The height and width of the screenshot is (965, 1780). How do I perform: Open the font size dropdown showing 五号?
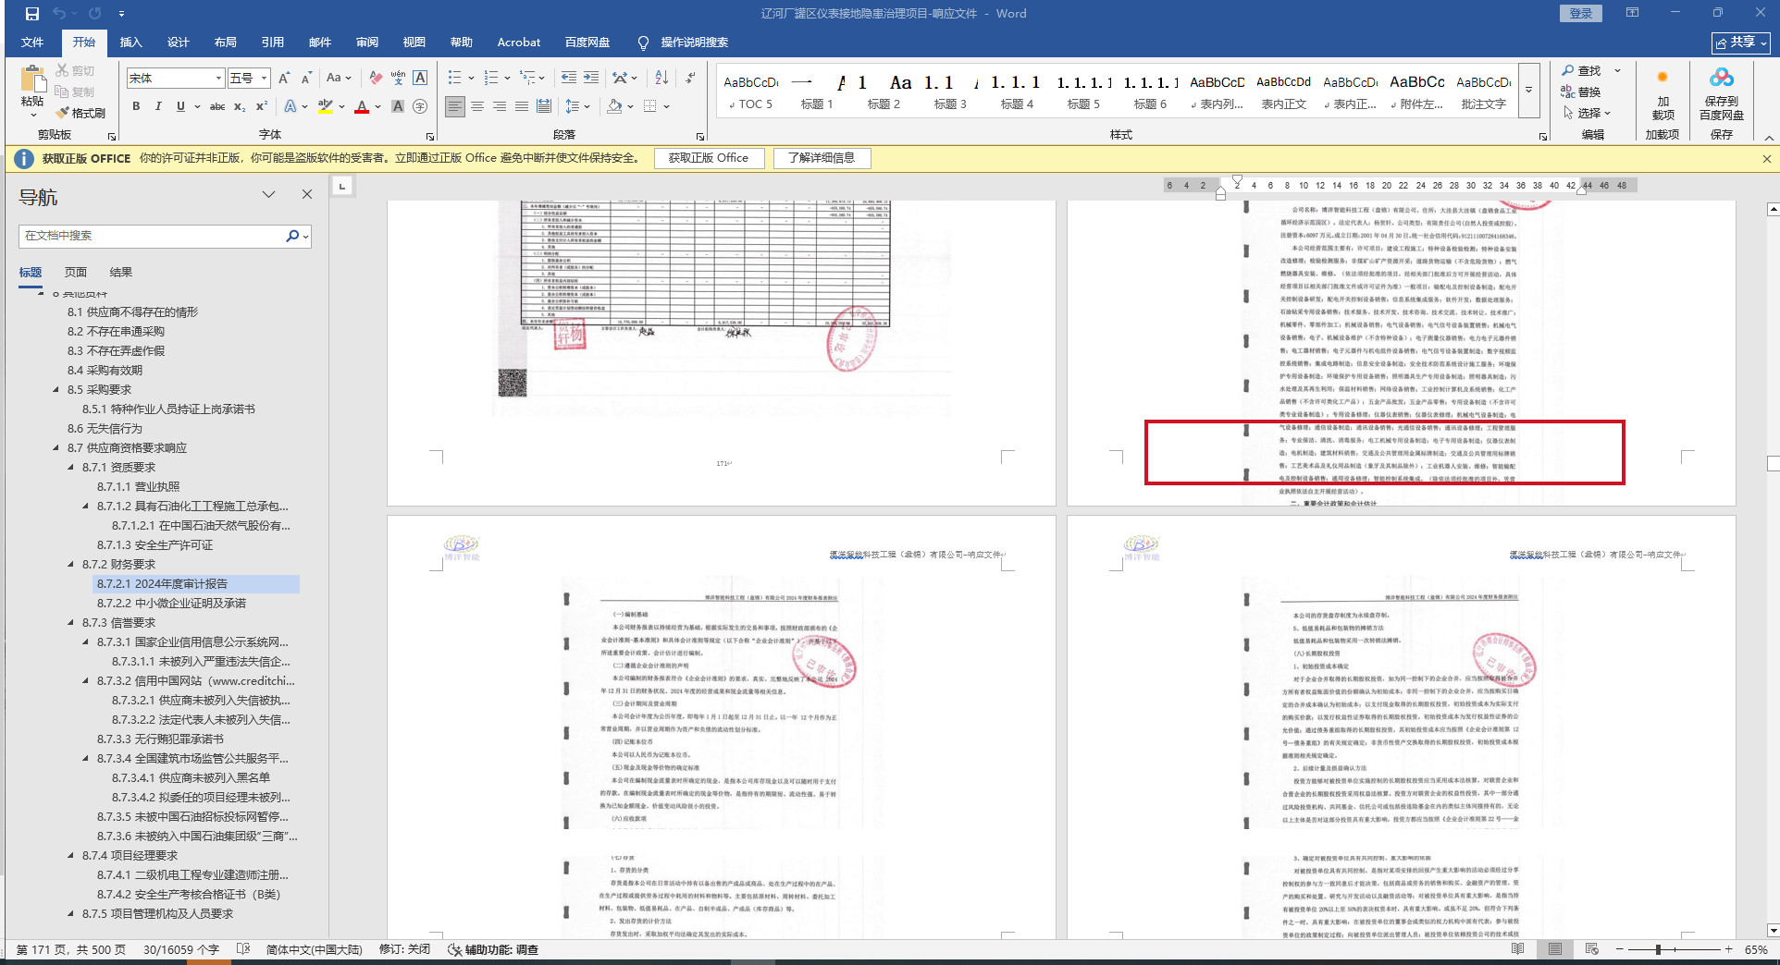point(265,79)
